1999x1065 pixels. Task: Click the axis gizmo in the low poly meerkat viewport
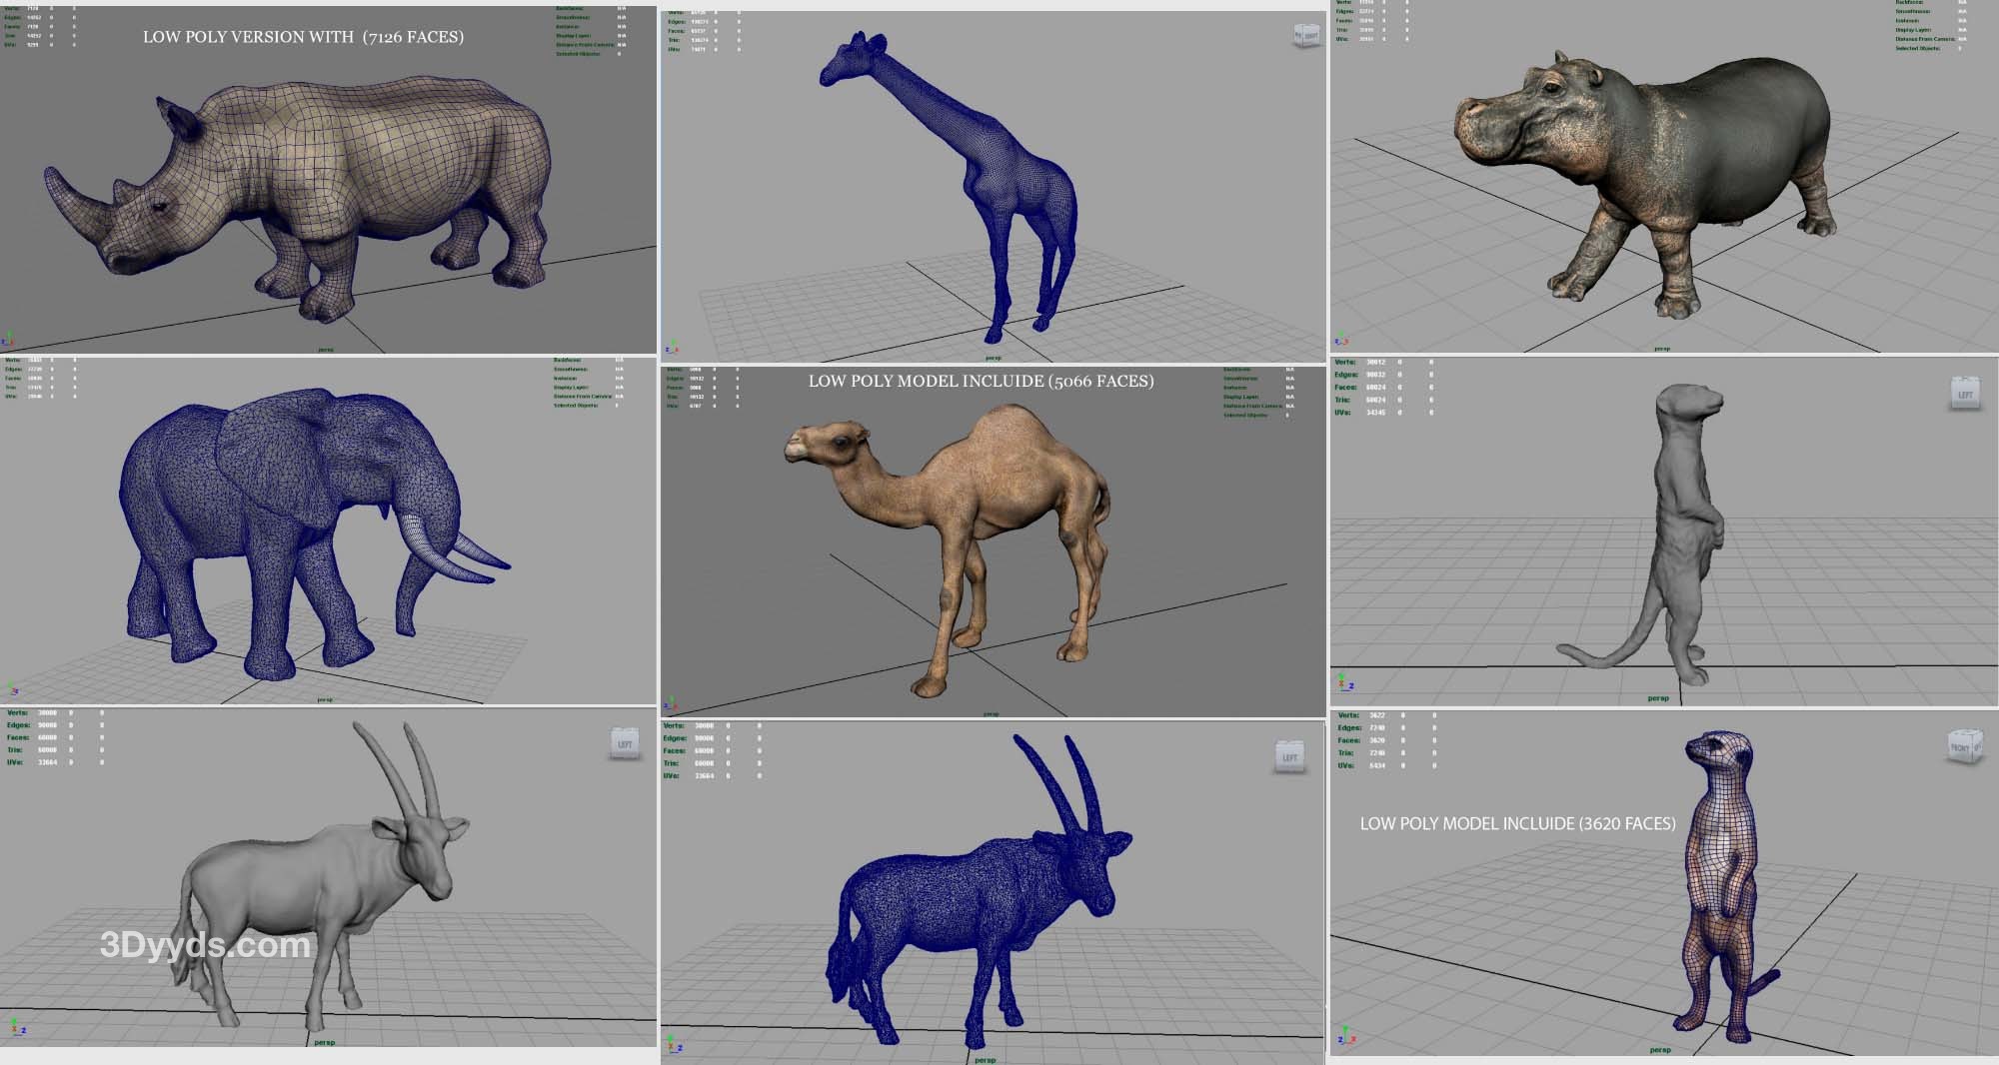pos(1344,1035)
